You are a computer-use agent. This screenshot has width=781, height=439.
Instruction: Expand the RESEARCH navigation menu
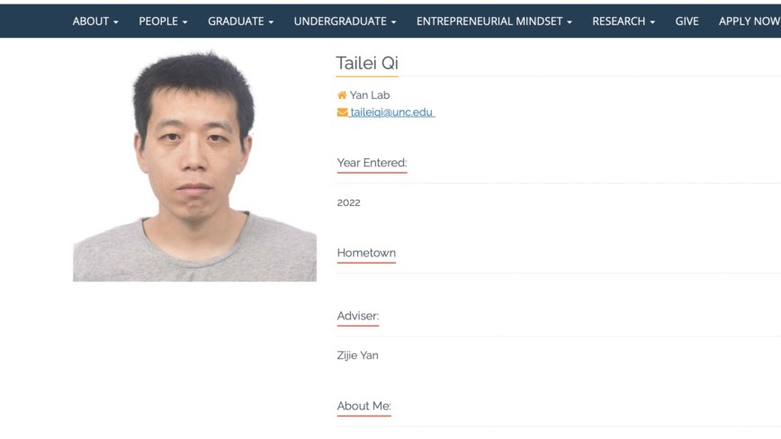tap(624, 22)
